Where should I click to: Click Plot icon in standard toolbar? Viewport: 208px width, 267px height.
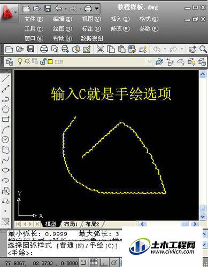[x=44, y=49]
